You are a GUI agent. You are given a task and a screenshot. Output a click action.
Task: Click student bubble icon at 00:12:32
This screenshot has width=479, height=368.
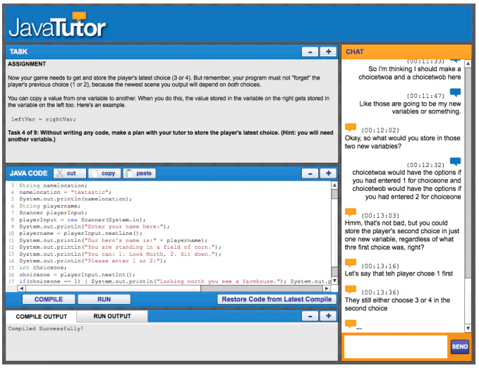click(455, 161)
